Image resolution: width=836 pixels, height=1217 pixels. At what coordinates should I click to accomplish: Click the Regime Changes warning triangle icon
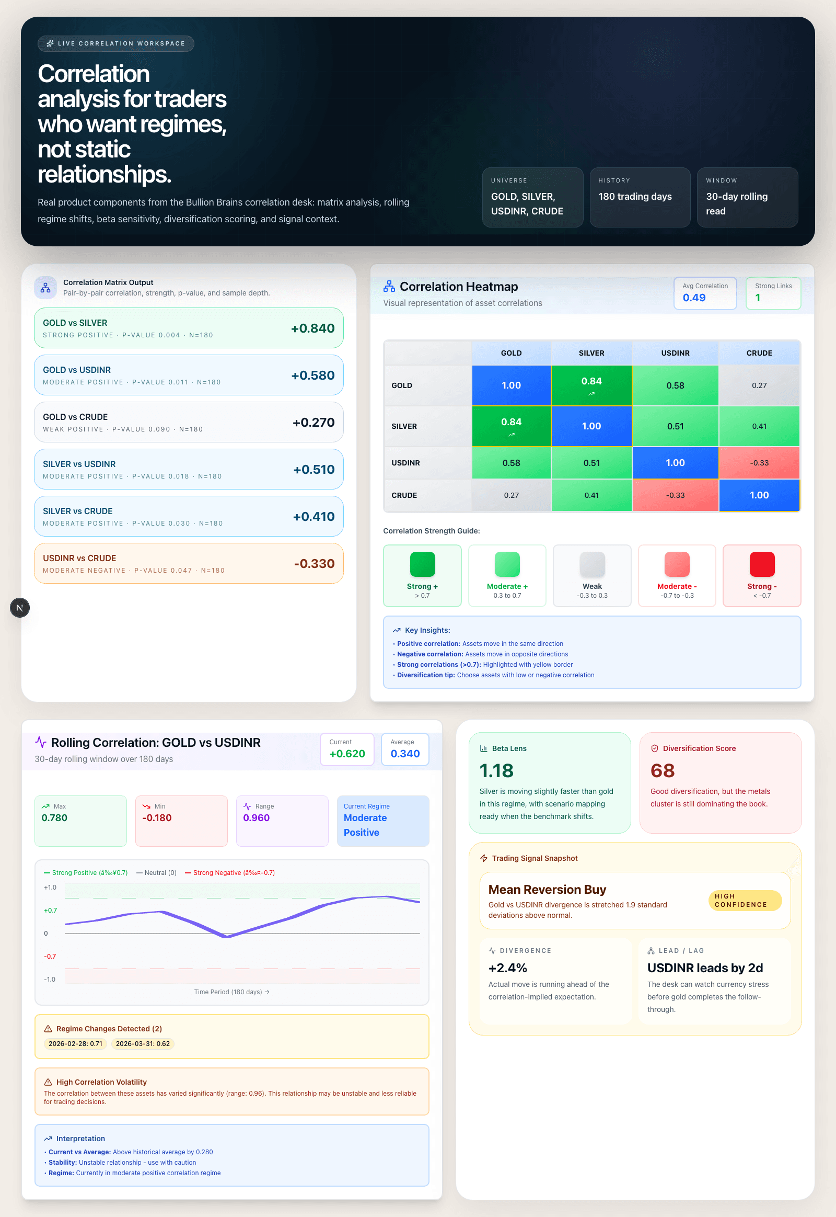coord(47,1029)
